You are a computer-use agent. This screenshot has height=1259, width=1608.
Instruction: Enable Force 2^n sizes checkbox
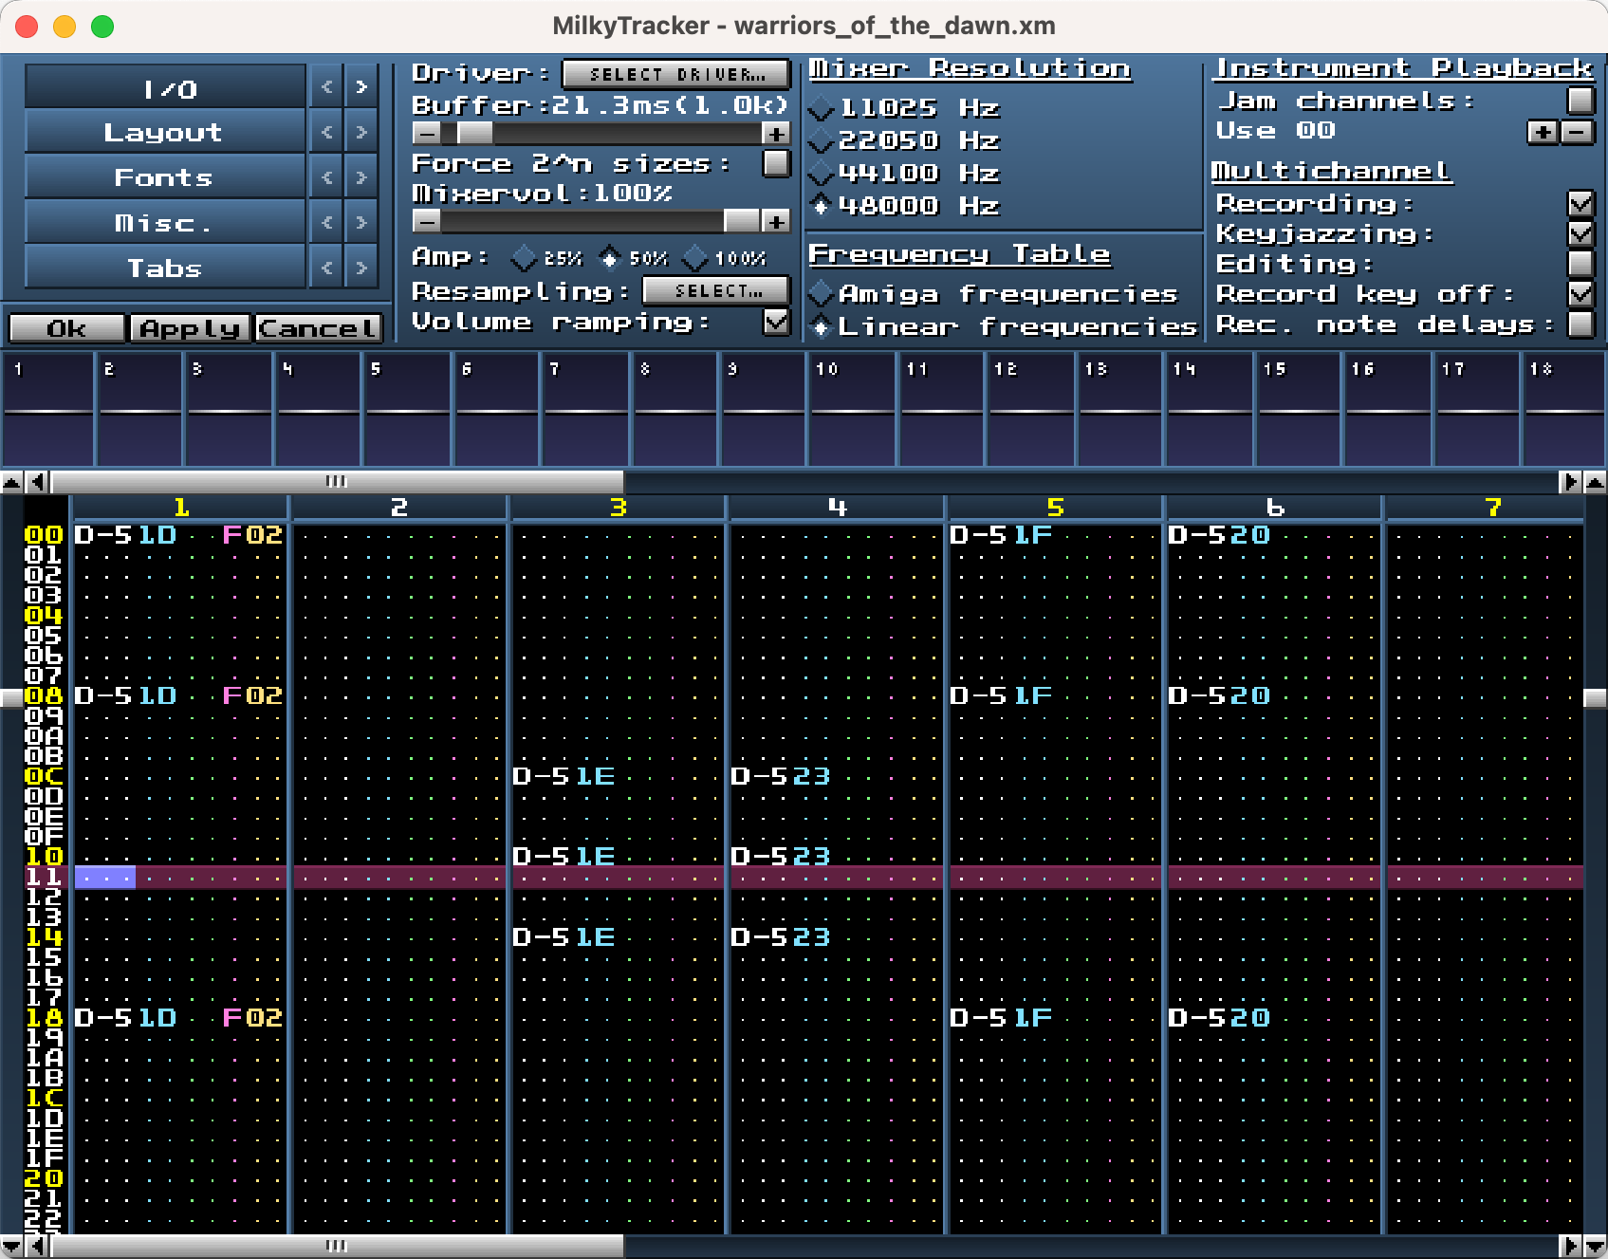point(776,164)
